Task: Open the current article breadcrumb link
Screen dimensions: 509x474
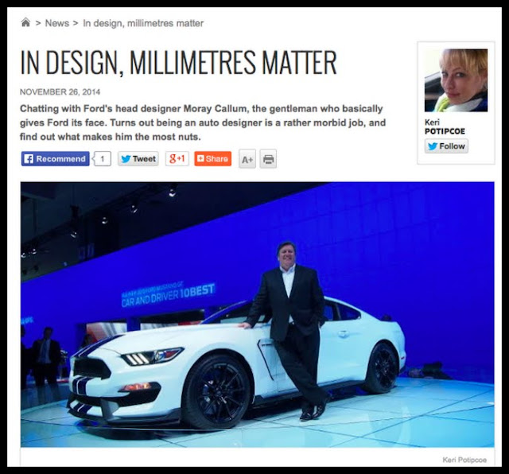Action: pos(143,23)
